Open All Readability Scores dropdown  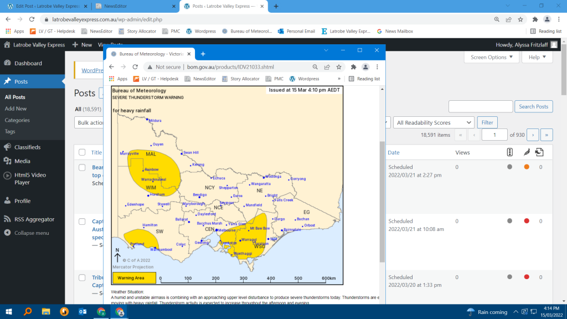[x=434, y=122]
